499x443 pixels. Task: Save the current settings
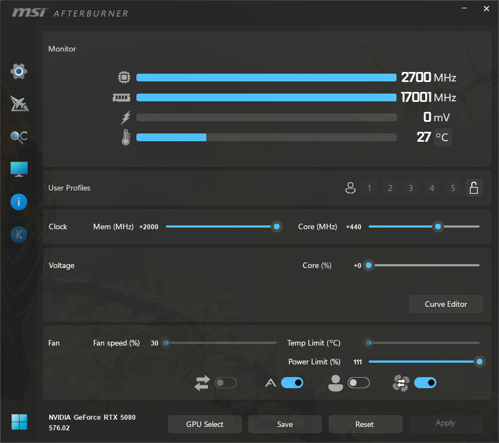[x=285, y=424]
